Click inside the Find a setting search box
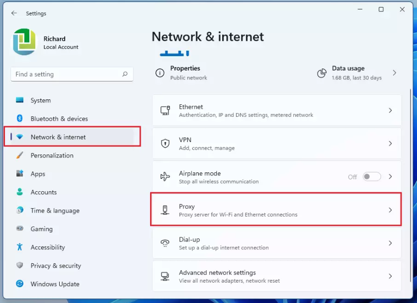Viewport: 417px width, 303px height. [x=72, y=74]
